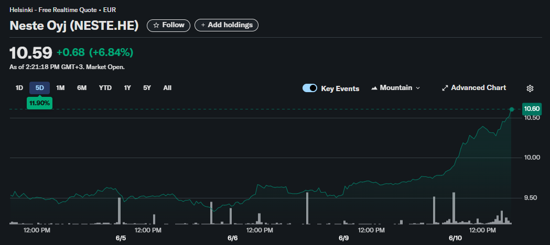This screenshot has height=245, width=550.
Task: Click the 6/6 date axis label
Action: (233, 238)
